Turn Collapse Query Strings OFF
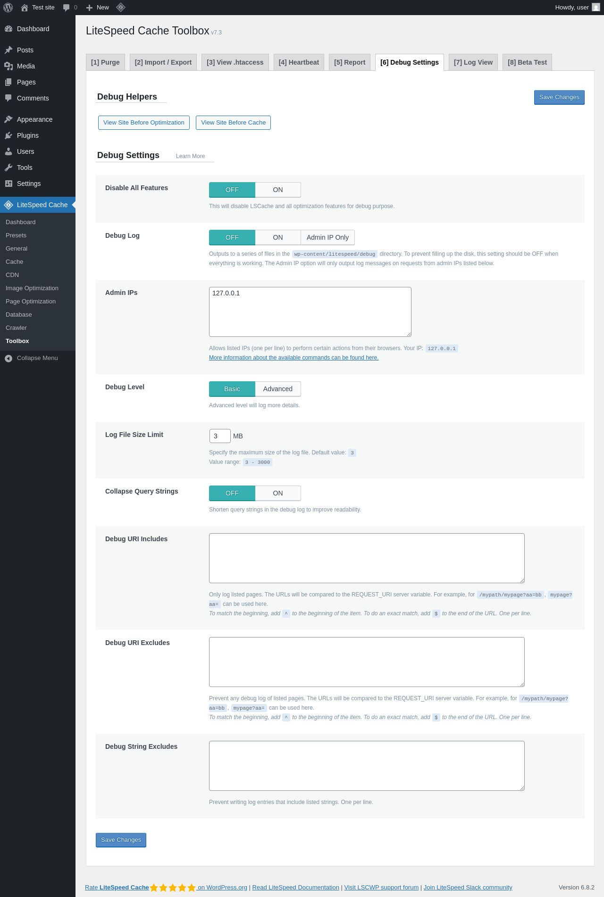This screenshot has height=897, width=604. [232, 493]
